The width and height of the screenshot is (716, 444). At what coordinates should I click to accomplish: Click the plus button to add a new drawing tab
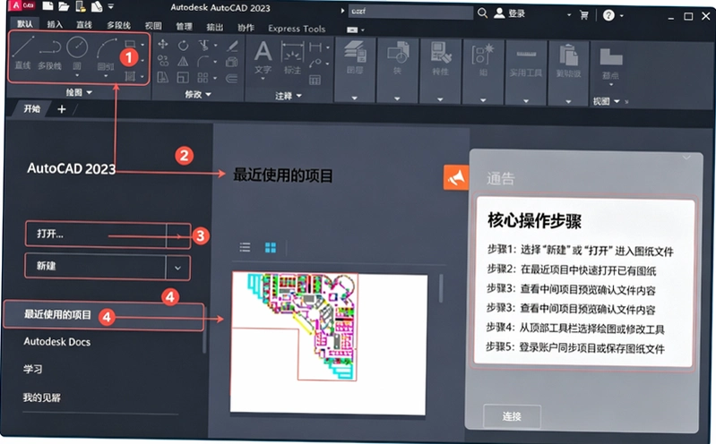click(62, 109)
